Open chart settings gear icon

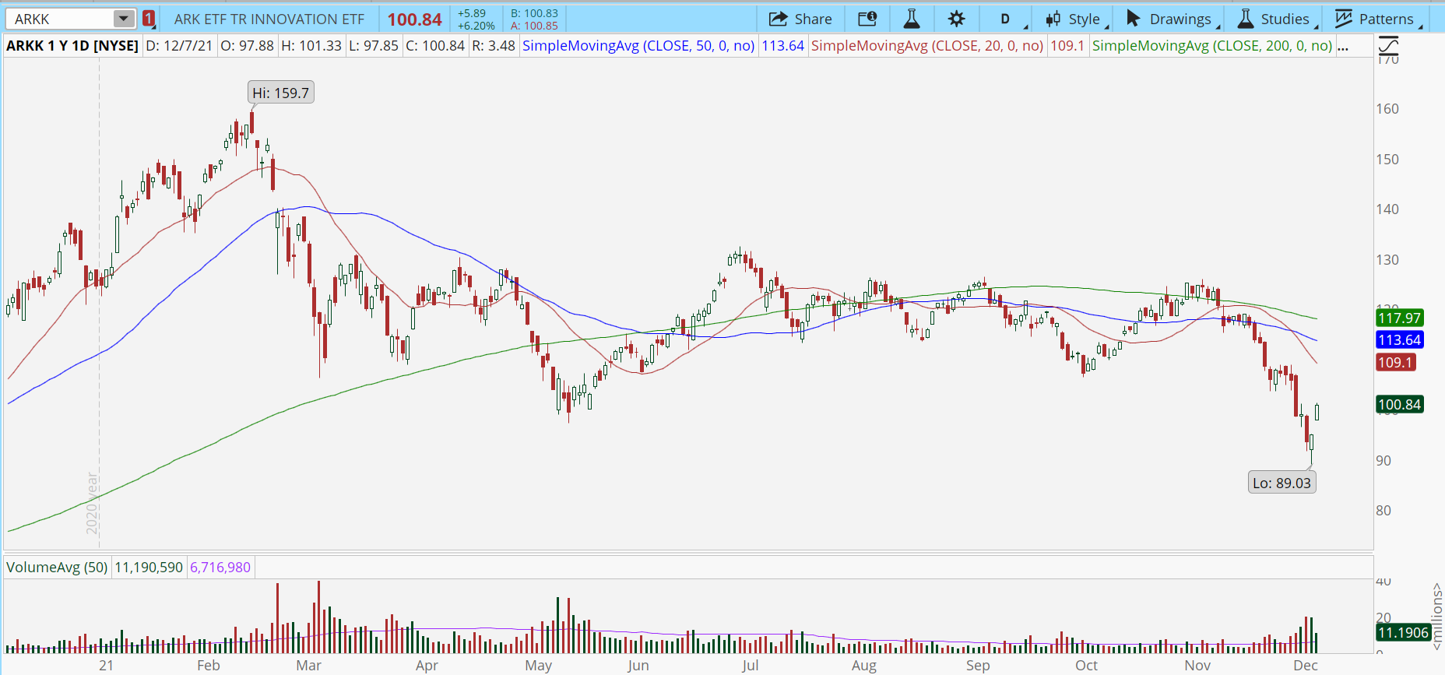coord(957,19)
